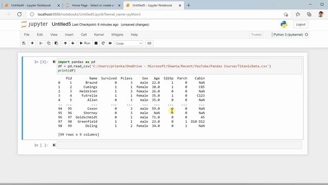Click run-cell icon beside empty cell
328x185 pixels.
coord(54,145)
